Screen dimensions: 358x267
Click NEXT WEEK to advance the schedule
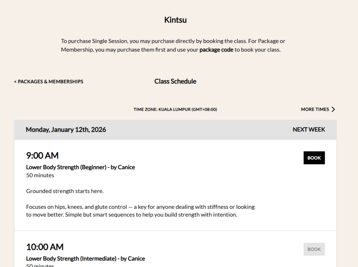pyautogui.click(x=309, y=130)
